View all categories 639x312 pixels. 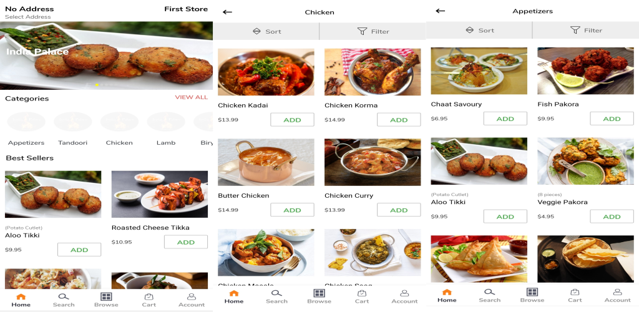(x=191, y=97)
